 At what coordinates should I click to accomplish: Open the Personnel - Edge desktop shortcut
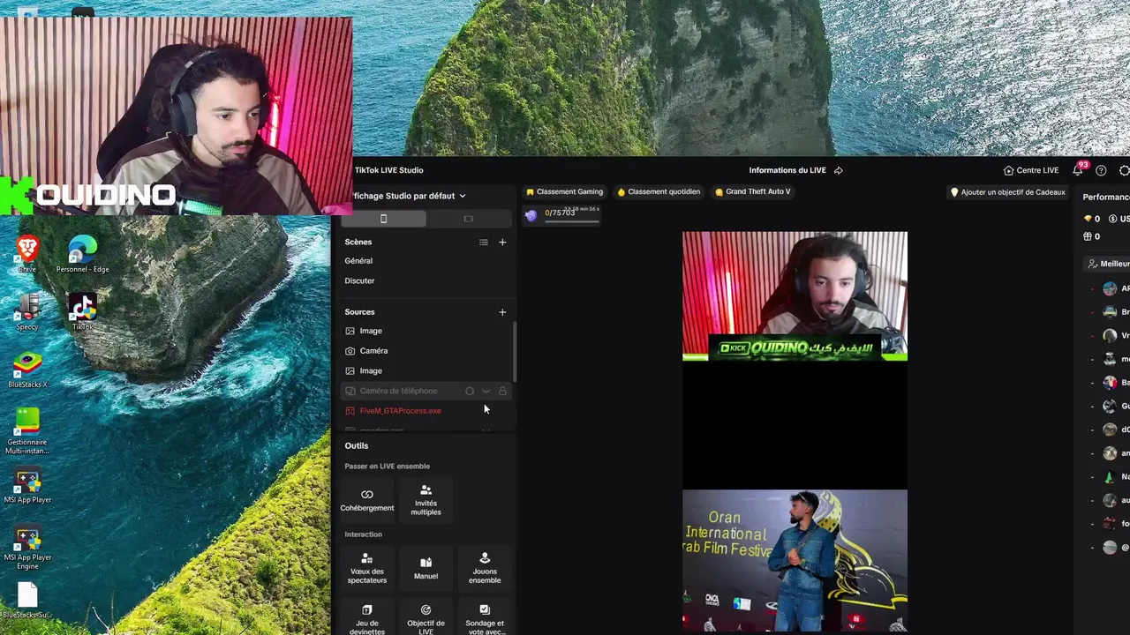(x=82, y=254)
